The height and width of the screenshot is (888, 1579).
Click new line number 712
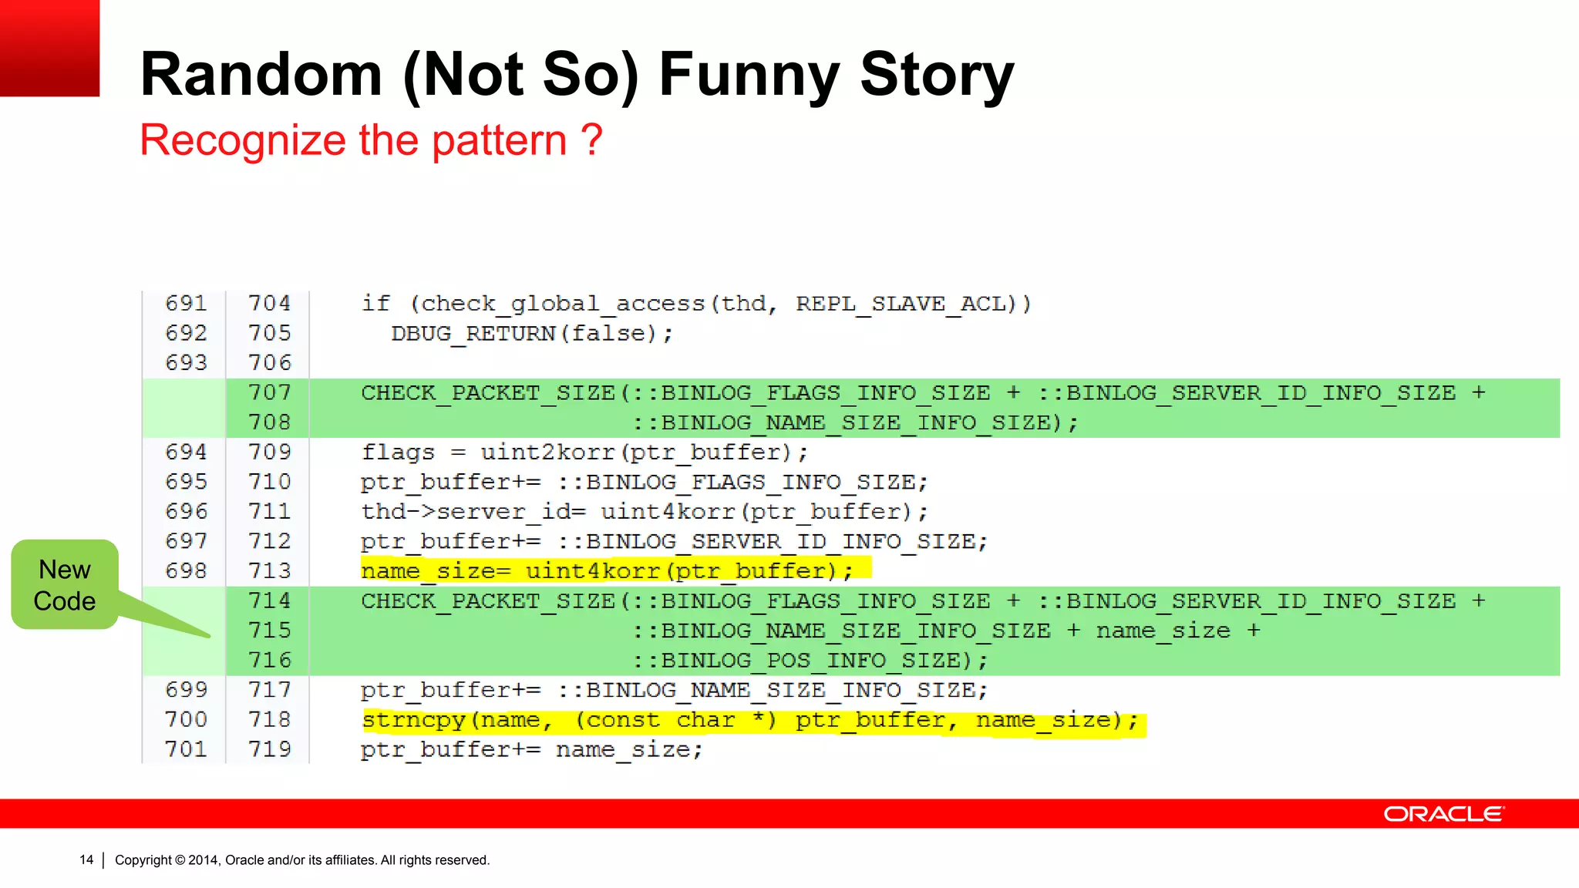(270, 542)
